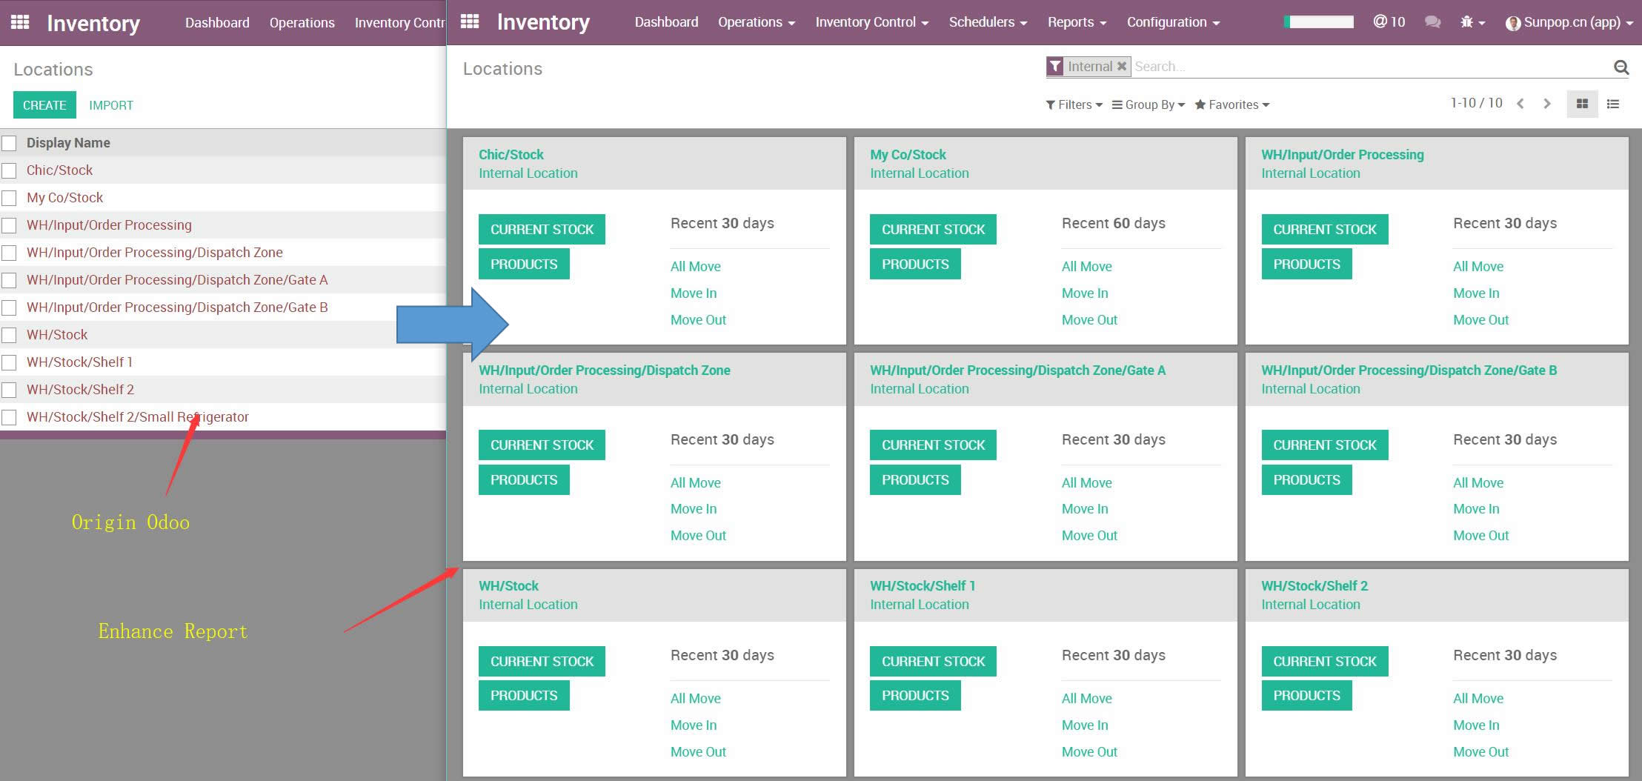Switch to kanban view icon
Image resolution: width=1642 pixels, height=781 pixels.
point(1581,104)
